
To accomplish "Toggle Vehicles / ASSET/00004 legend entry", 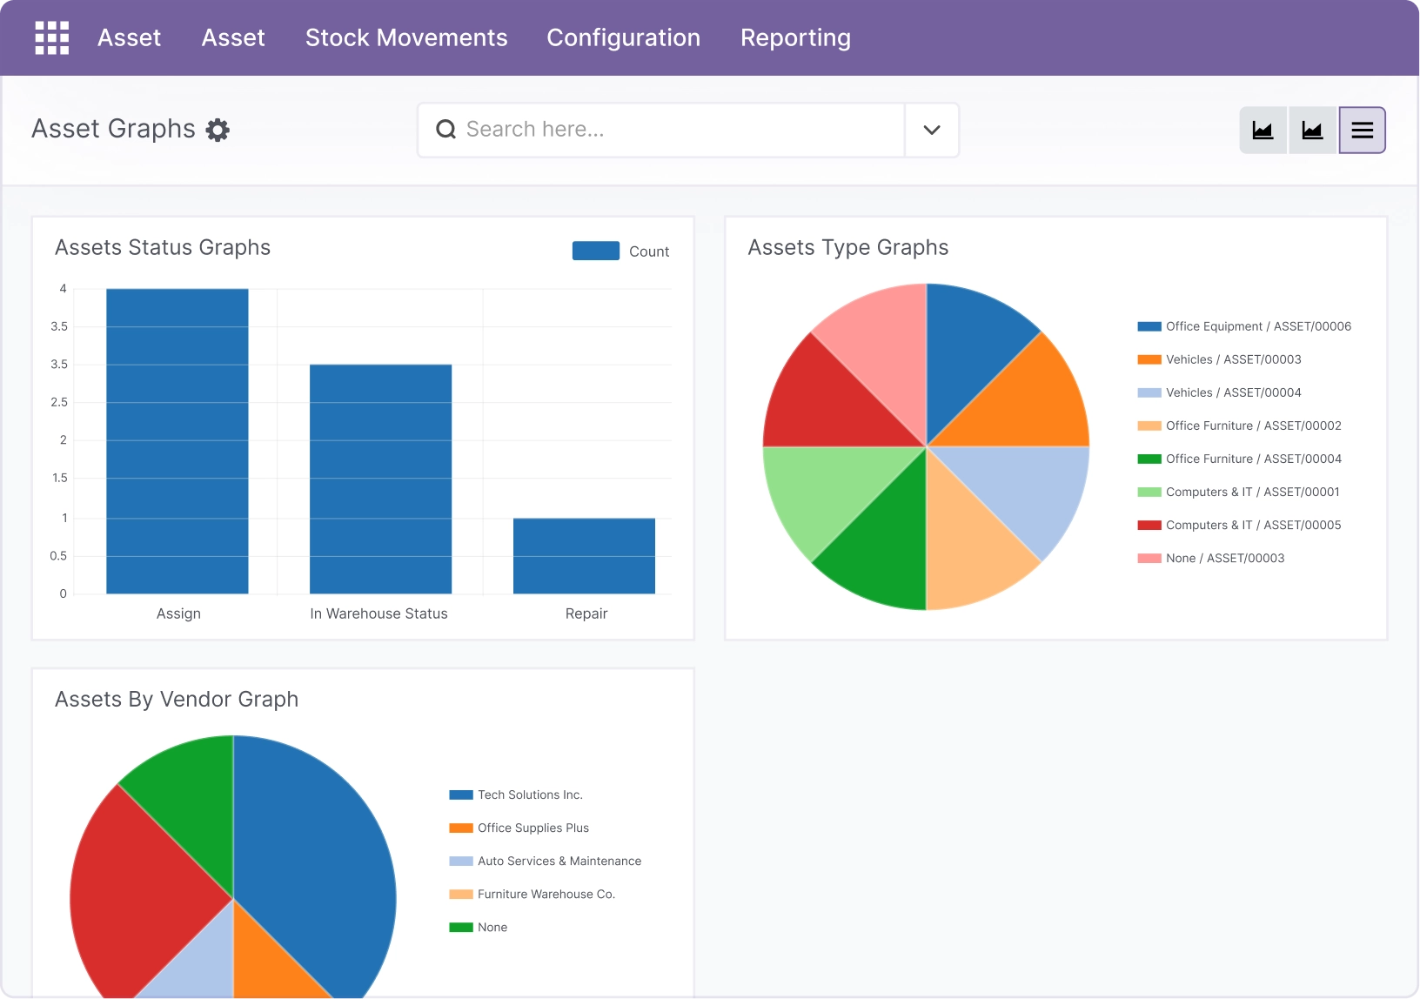I will (1219, 392).
